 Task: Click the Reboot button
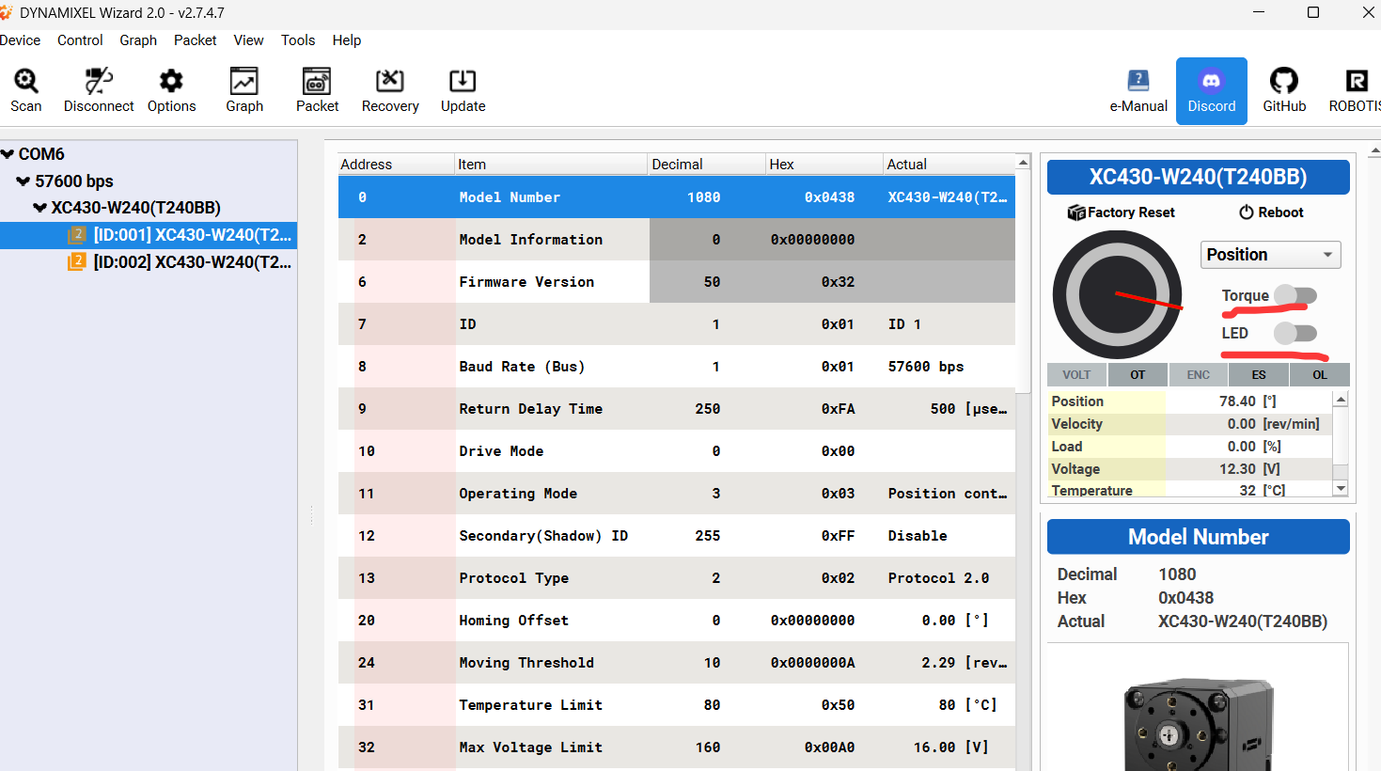1271,212
